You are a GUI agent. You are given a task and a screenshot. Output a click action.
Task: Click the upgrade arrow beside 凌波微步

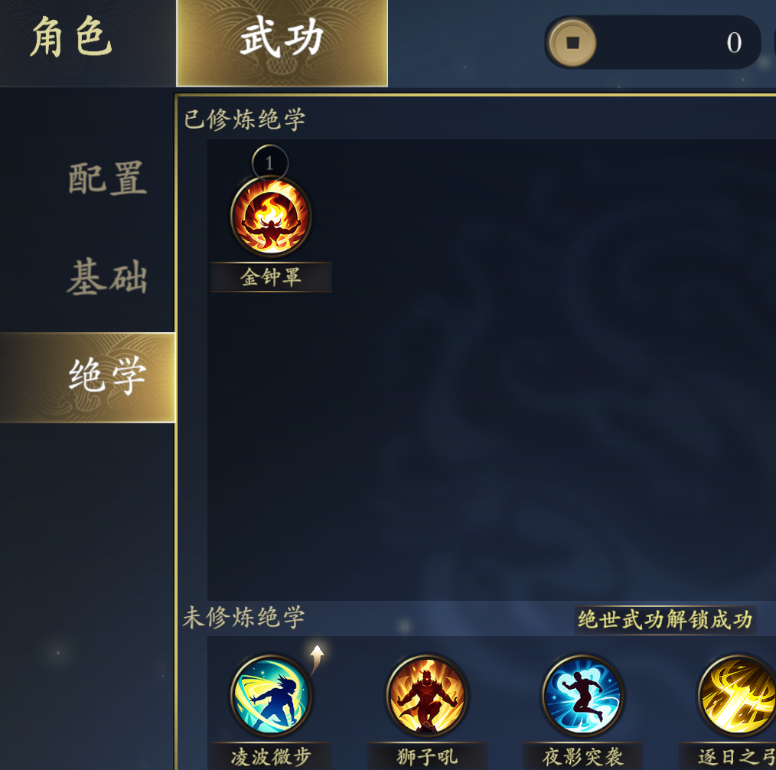pyautogui.click(x=317, y=659)
